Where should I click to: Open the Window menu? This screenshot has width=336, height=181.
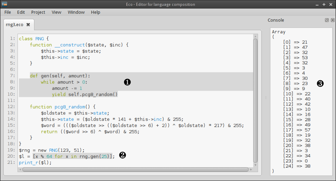tap(76, 12)
